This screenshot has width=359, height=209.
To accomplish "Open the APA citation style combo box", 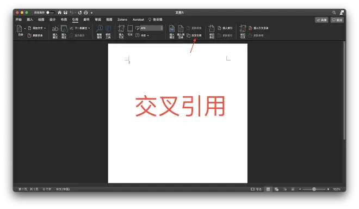I will (x=152, y=28).
